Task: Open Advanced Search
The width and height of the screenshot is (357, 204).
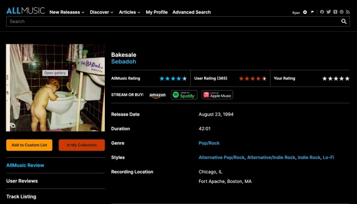Action: point(191,12)
